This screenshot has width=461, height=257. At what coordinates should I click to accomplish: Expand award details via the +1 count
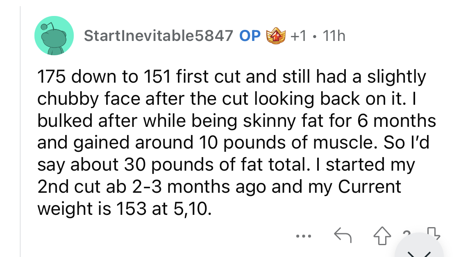pos(298,36)
